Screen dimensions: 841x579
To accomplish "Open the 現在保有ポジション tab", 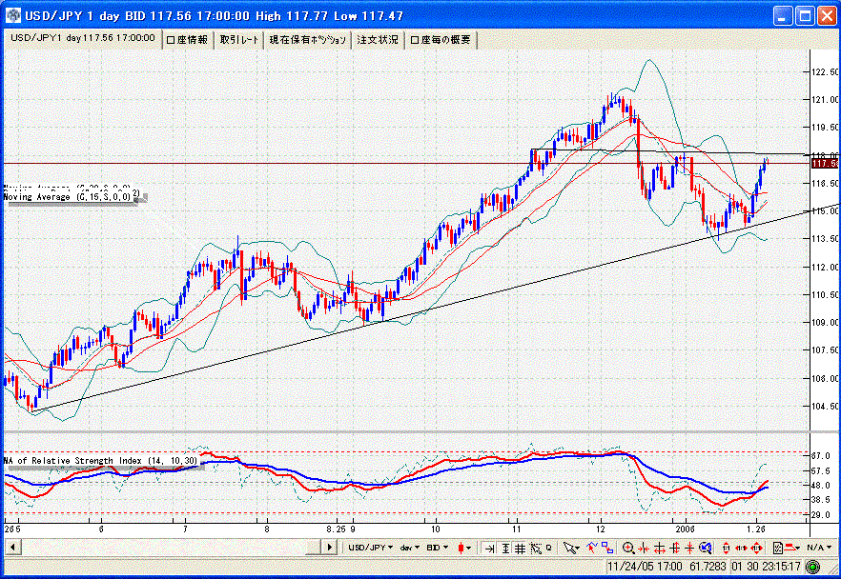I will click(307, 40).
